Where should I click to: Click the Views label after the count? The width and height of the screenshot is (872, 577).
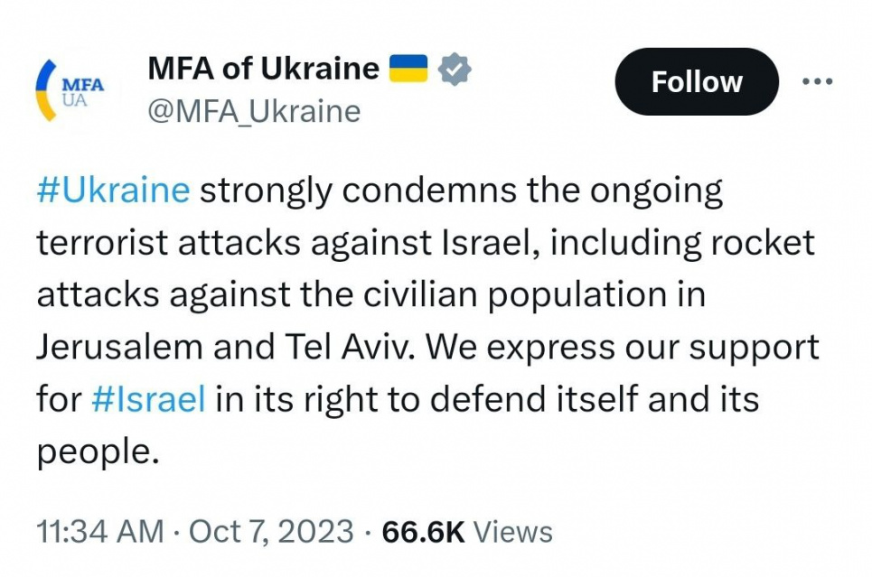coord(513,531)
